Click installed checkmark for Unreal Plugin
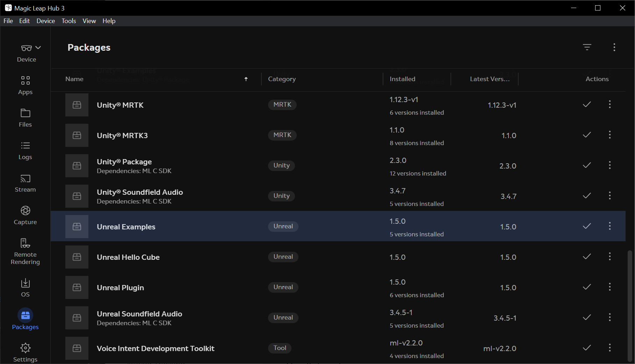 click(x=587, y=287)
